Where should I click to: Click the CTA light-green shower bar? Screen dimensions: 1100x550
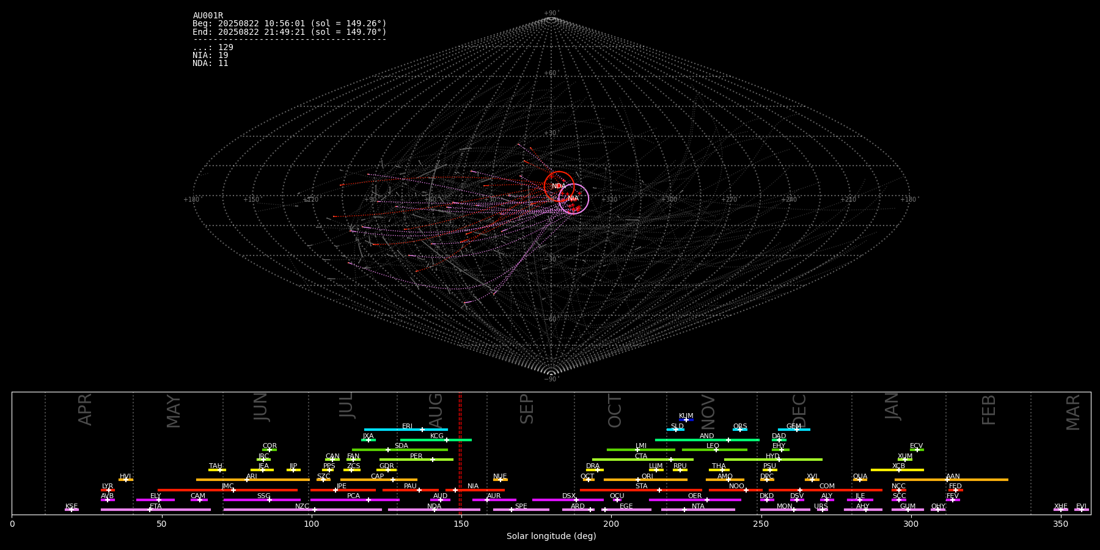point(643,460)
